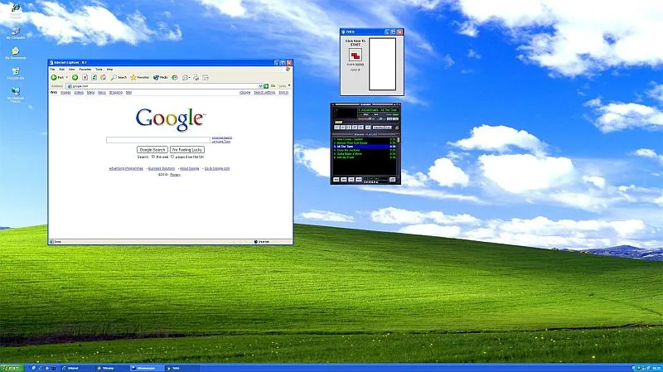The width and height of the screenshot is (663, 372).
Task: Click the Google Search button
Action: coord(152,150)
